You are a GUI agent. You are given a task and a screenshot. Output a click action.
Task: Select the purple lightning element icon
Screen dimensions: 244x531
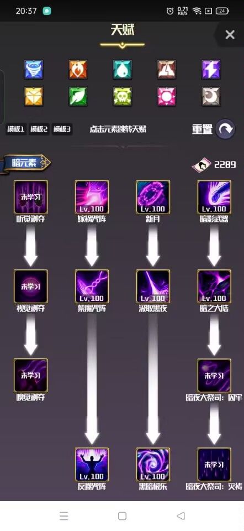click(x=211, y=69)
